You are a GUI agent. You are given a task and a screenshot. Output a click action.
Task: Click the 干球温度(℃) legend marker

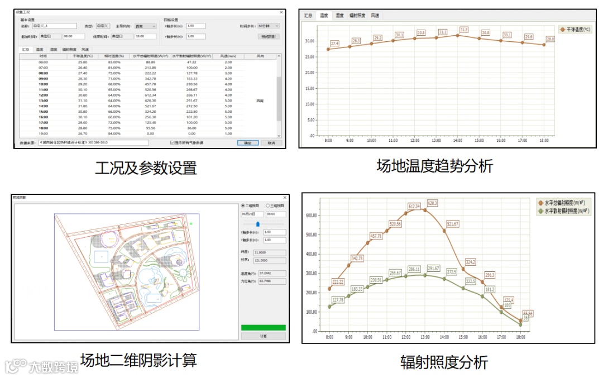point(563,29)
